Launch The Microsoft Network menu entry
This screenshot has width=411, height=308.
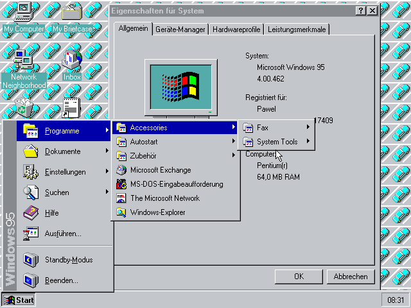click(x=175, y=198)
